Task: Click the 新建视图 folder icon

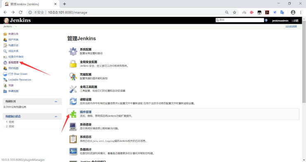Action: pos(5,91)
